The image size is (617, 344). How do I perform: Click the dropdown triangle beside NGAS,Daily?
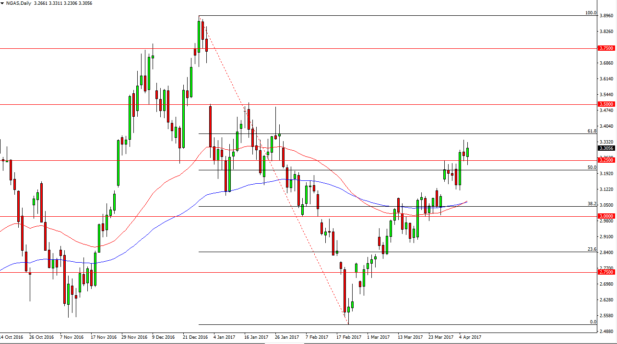pyautogui.click(x=3, y=3)
